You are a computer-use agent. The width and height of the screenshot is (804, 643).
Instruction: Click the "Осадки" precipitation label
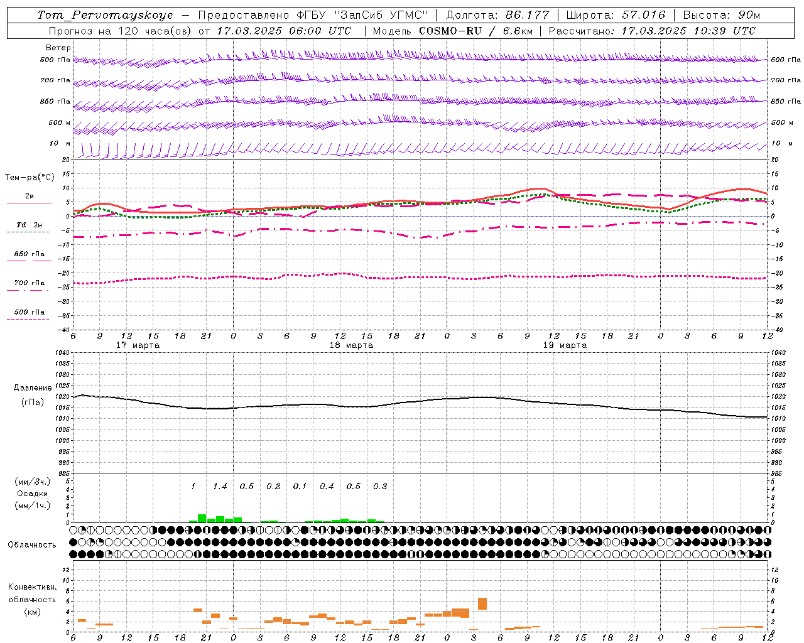click(32, 494)
